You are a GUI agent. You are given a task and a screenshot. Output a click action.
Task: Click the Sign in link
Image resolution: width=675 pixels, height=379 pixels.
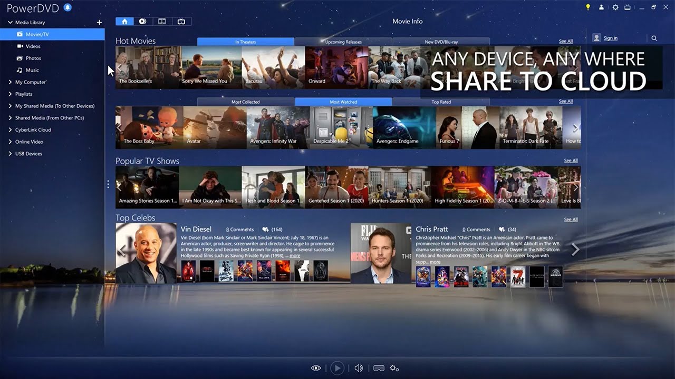point(610,38)
